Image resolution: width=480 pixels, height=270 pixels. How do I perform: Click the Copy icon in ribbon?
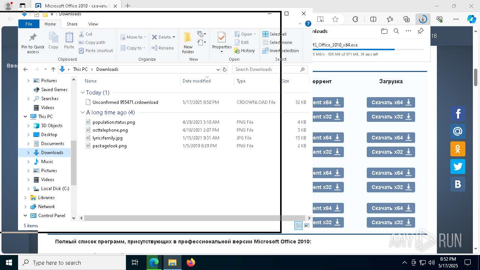click(x=53, y=38)
